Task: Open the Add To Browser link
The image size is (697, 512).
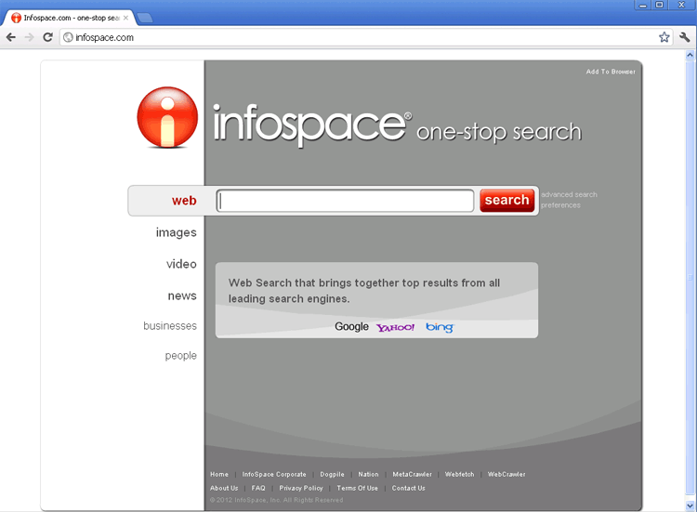Action: pos(611,72)
